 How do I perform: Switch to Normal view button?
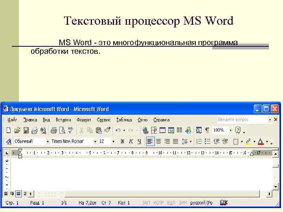[6, 194]
